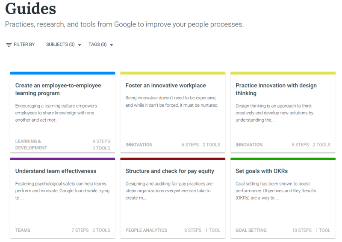This screenshot has height=242, width=342.
Task: Click the Learning & Development subject label
Action: [x=31, y=144]
